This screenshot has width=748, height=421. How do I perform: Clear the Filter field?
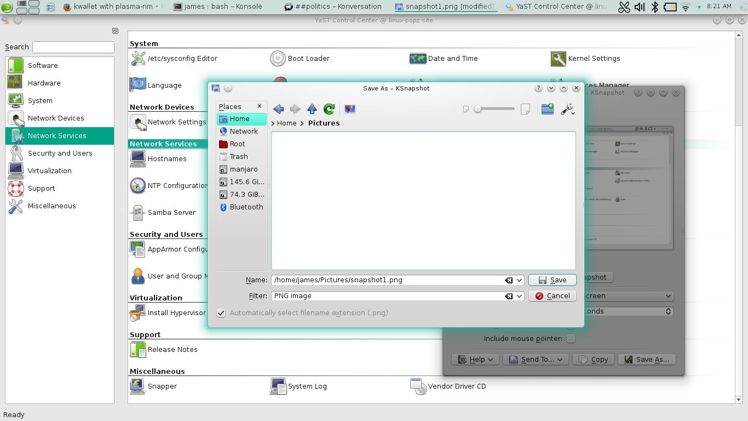[509, 296]
